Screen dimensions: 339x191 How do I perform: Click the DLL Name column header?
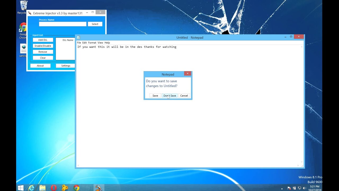coord(68,40)
